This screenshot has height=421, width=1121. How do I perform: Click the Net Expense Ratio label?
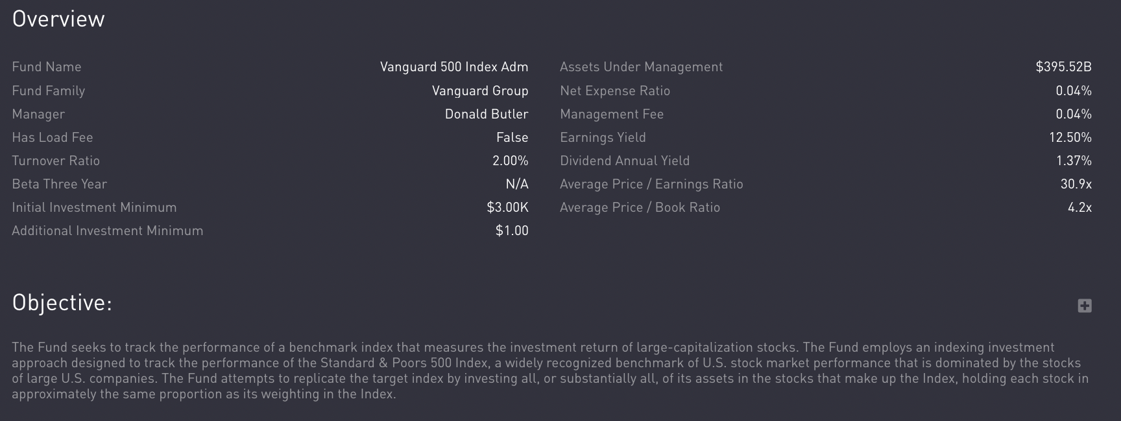pos(615,91)
